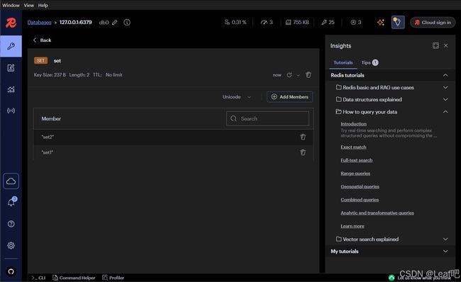Open the GitHub icon in sidebar
The width and height of the screenshot is (461, 282).
coord(11,271)
